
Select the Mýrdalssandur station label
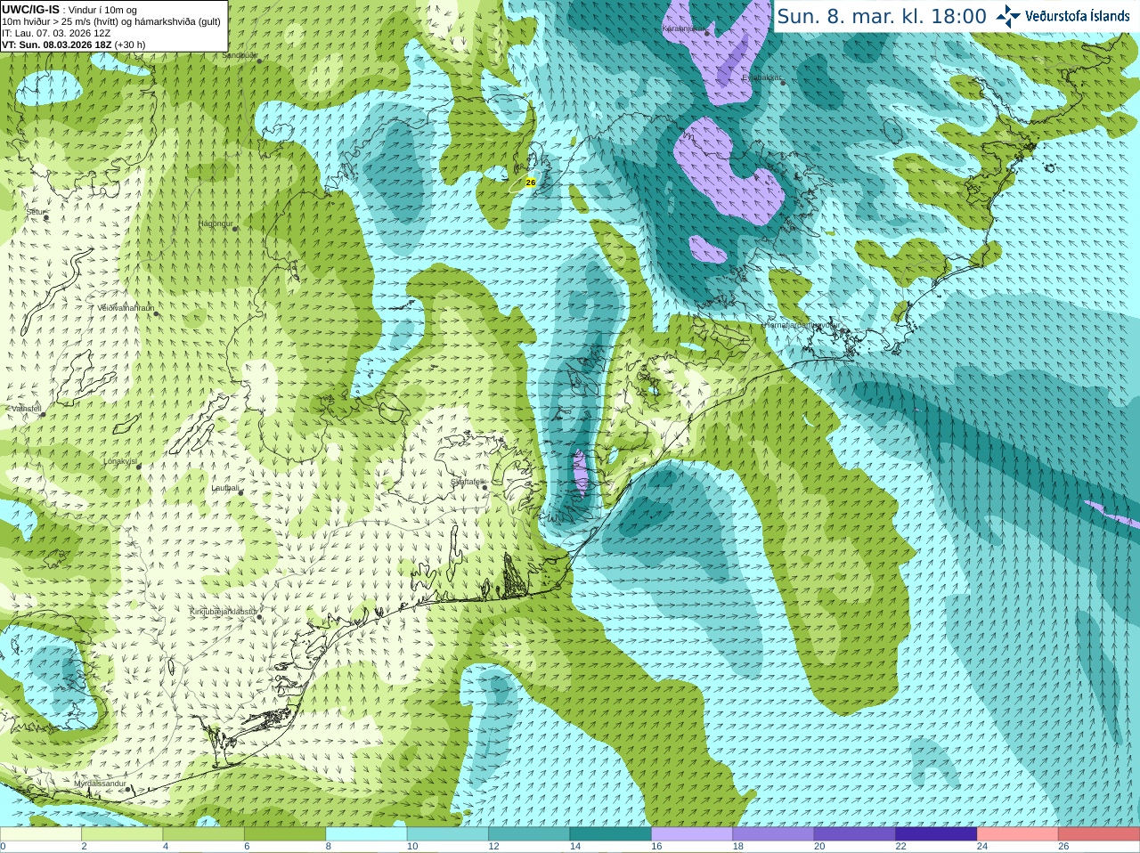[x=101, y=784]
